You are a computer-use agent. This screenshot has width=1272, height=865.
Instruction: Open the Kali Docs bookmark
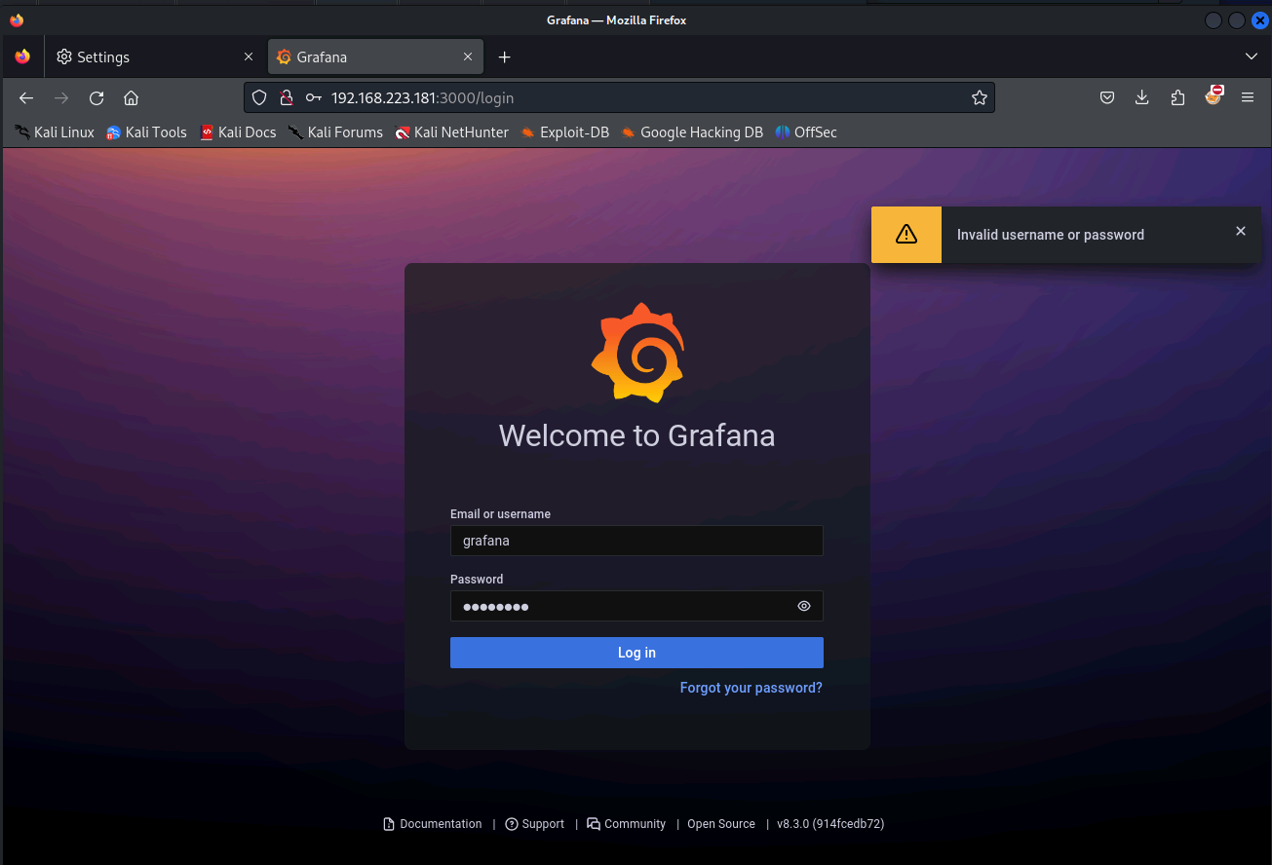click(238, 132)
